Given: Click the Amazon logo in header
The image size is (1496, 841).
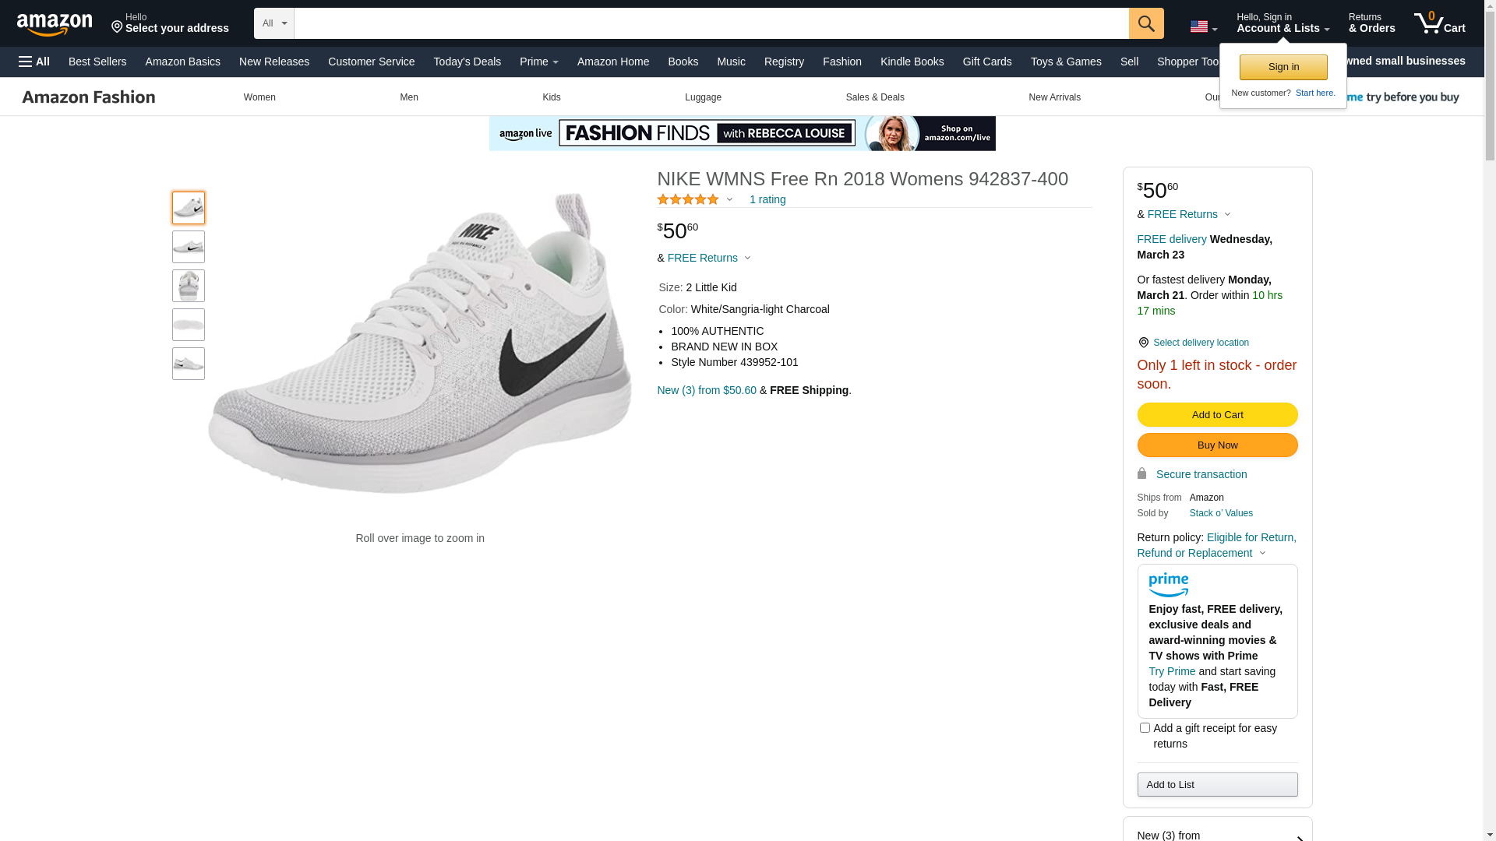Looking at the screenshot, I should [55, 24].
